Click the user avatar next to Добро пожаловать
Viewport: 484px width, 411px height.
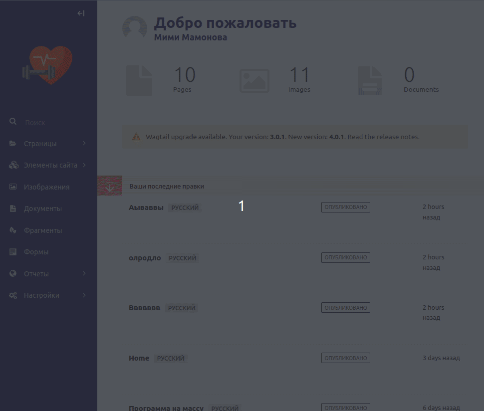pos(135,28)
